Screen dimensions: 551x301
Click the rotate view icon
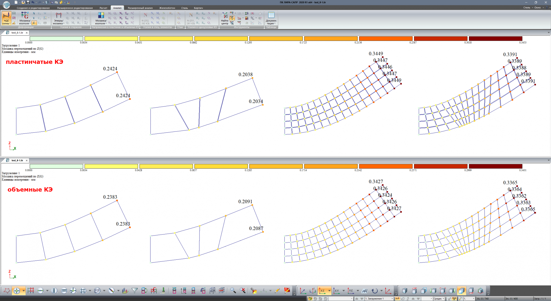(x=374, y=291)
